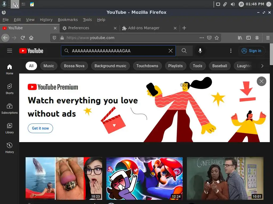Open Shorts in the sidebar
The width and height of the screenshot is (273, 204).
[10, 89]
